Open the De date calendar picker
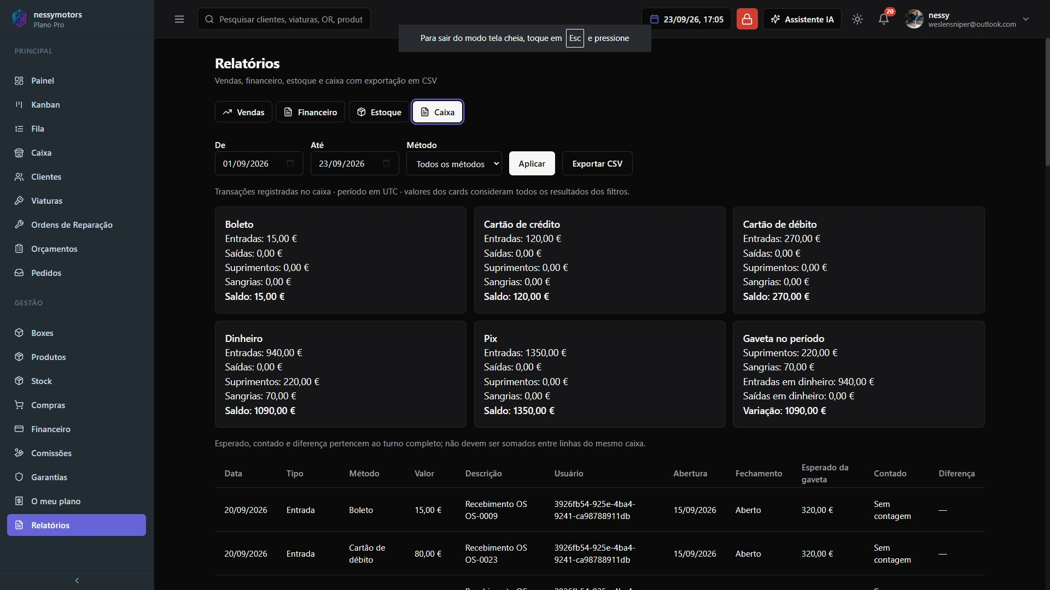 click(x=290, y=163)
